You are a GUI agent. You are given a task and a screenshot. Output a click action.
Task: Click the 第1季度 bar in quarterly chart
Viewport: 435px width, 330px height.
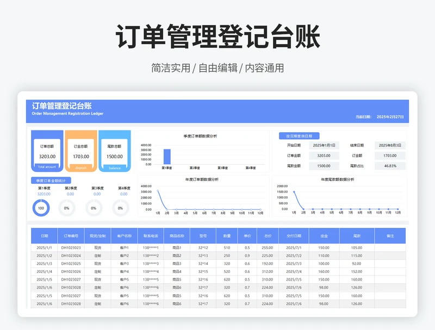point(167,157)
